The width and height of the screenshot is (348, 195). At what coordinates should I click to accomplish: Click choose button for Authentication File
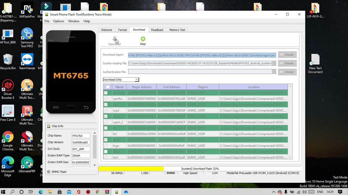[287, 72]
